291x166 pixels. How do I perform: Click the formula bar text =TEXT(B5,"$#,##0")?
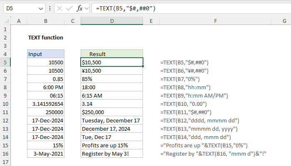126,9
